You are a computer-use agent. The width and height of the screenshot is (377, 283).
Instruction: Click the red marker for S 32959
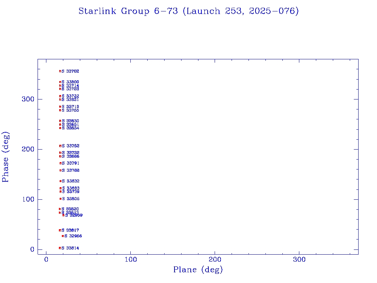pos(63,215)
